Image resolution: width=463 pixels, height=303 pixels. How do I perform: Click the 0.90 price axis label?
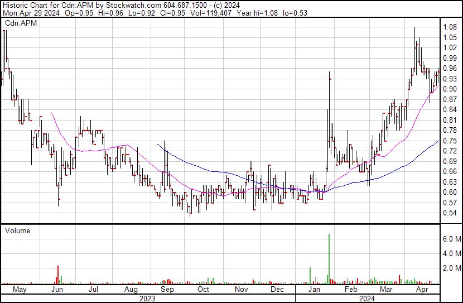point(450,89)
